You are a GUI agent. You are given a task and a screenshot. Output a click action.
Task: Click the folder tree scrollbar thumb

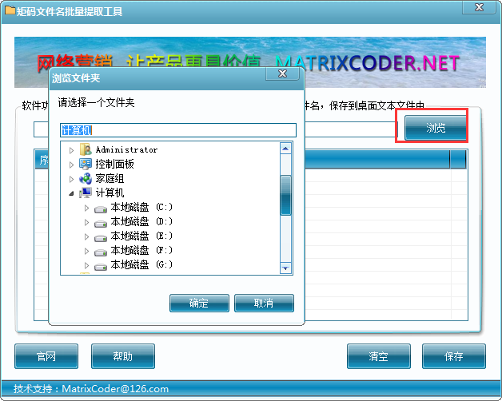285,195
